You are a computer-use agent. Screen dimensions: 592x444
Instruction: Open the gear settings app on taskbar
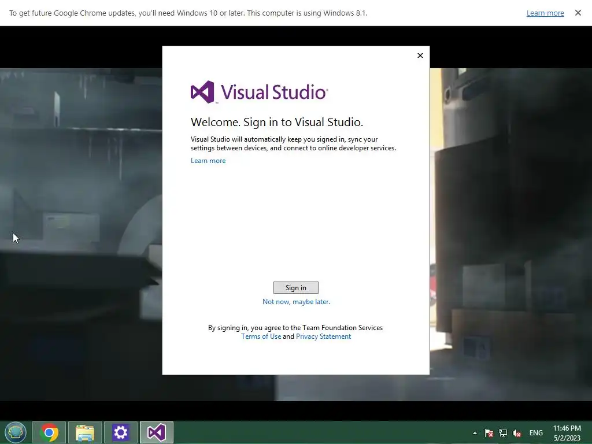click(x=121, y=432)
